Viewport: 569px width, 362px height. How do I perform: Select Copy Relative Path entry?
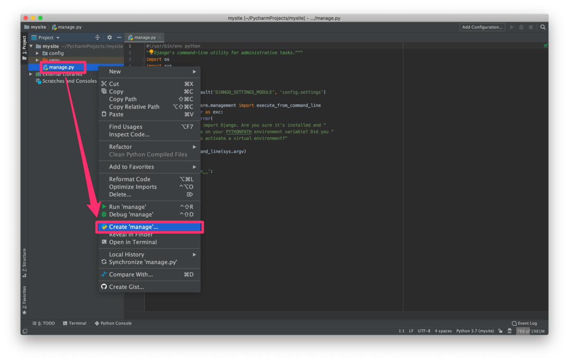[x=149, y=106]
